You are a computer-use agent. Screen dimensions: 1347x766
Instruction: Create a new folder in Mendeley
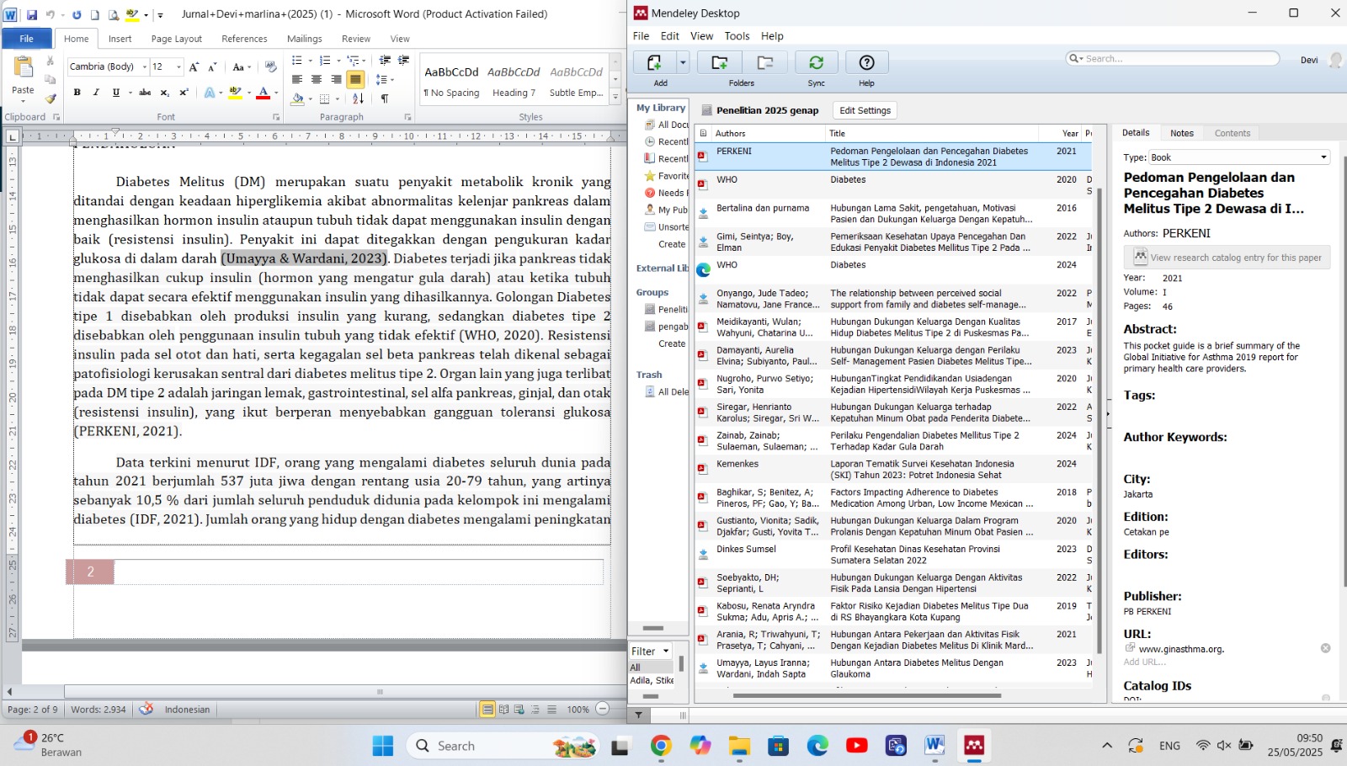click(720, 63)
